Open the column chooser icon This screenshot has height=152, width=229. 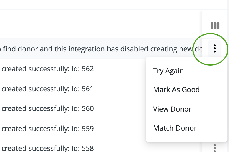(215, 26)
